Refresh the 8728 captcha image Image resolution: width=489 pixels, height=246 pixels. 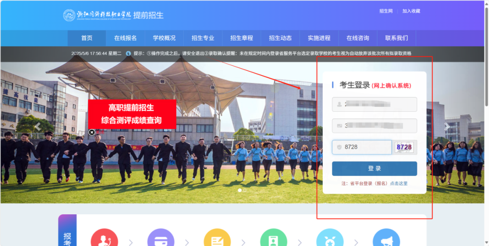coord(404,147)
